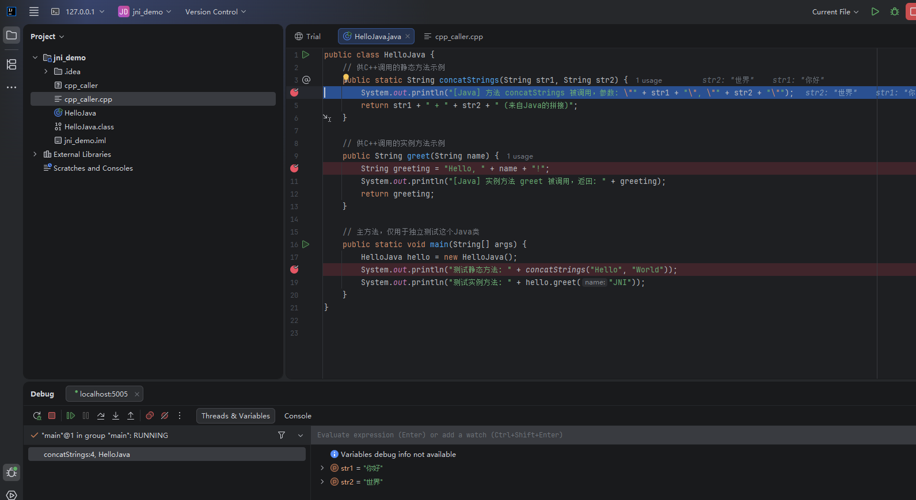Image resolution: width=916 pixels, height=500 pixels.
Task: Open the thread selector dropdown chevron
Action: 301,435
